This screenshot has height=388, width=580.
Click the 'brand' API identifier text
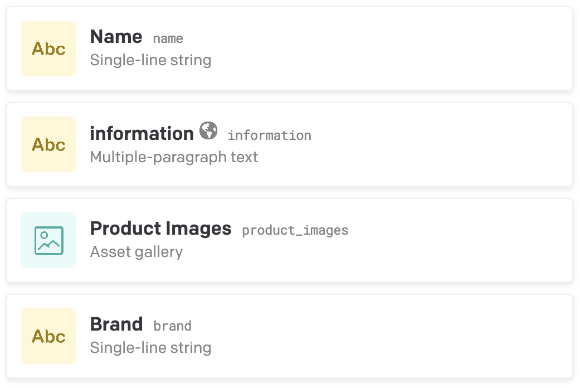pos(172,326)
